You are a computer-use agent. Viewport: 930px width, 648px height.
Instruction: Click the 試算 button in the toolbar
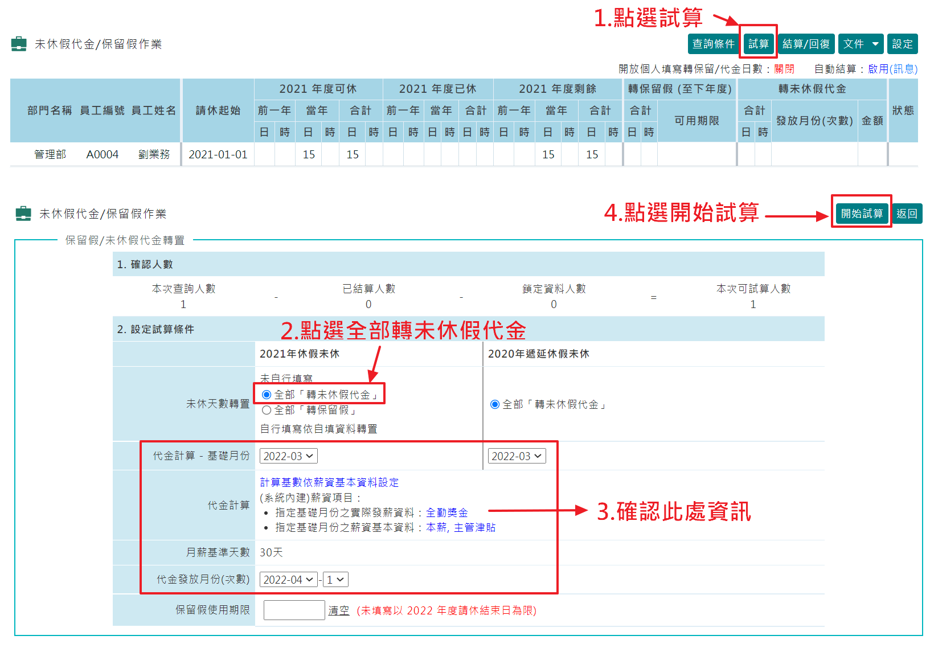click(758, 44)
